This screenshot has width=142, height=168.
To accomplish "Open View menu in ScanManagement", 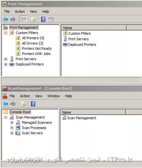I will click(39, 96).
